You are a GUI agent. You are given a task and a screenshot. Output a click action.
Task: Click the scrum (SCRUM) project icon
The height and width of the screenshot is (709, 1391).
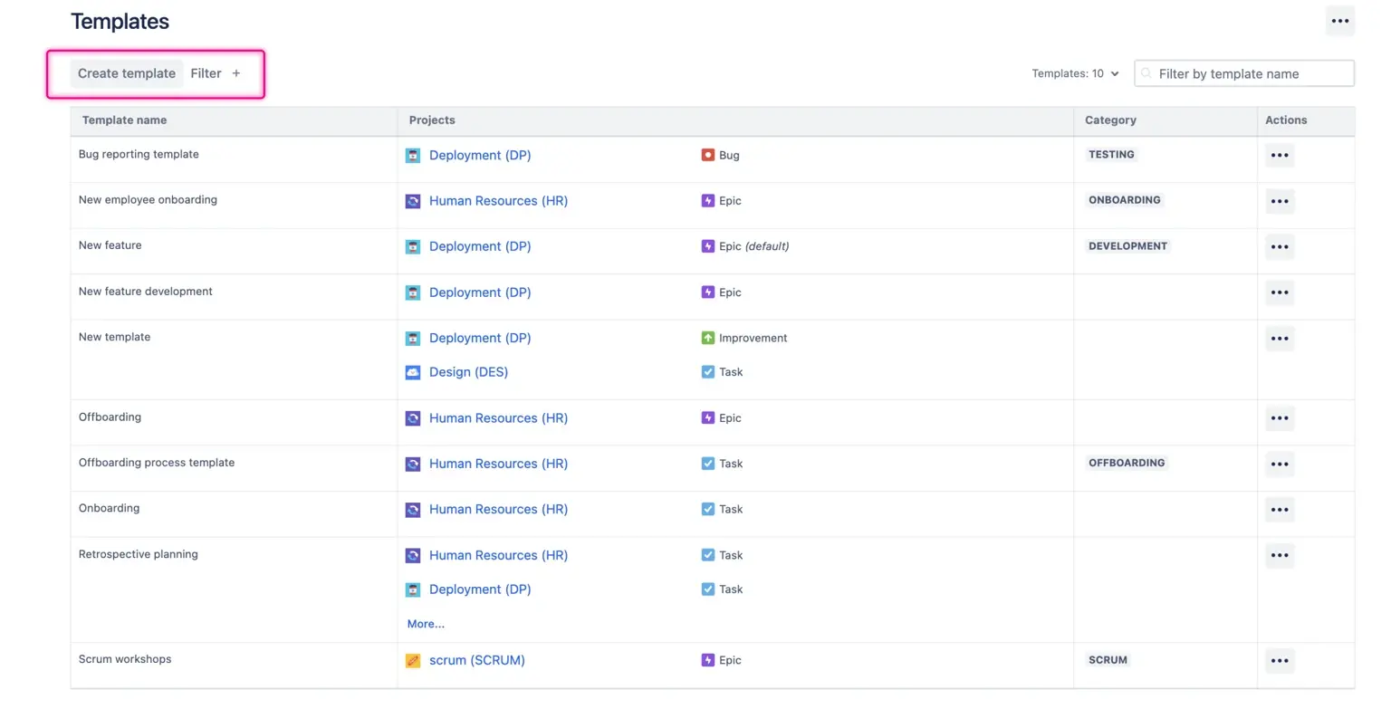(x=413, y=661)
